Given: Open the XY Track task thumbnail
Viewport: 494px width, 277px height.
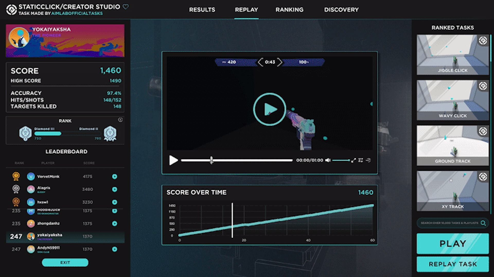Looking at the screenshot, I should click(x=453, y=191).
